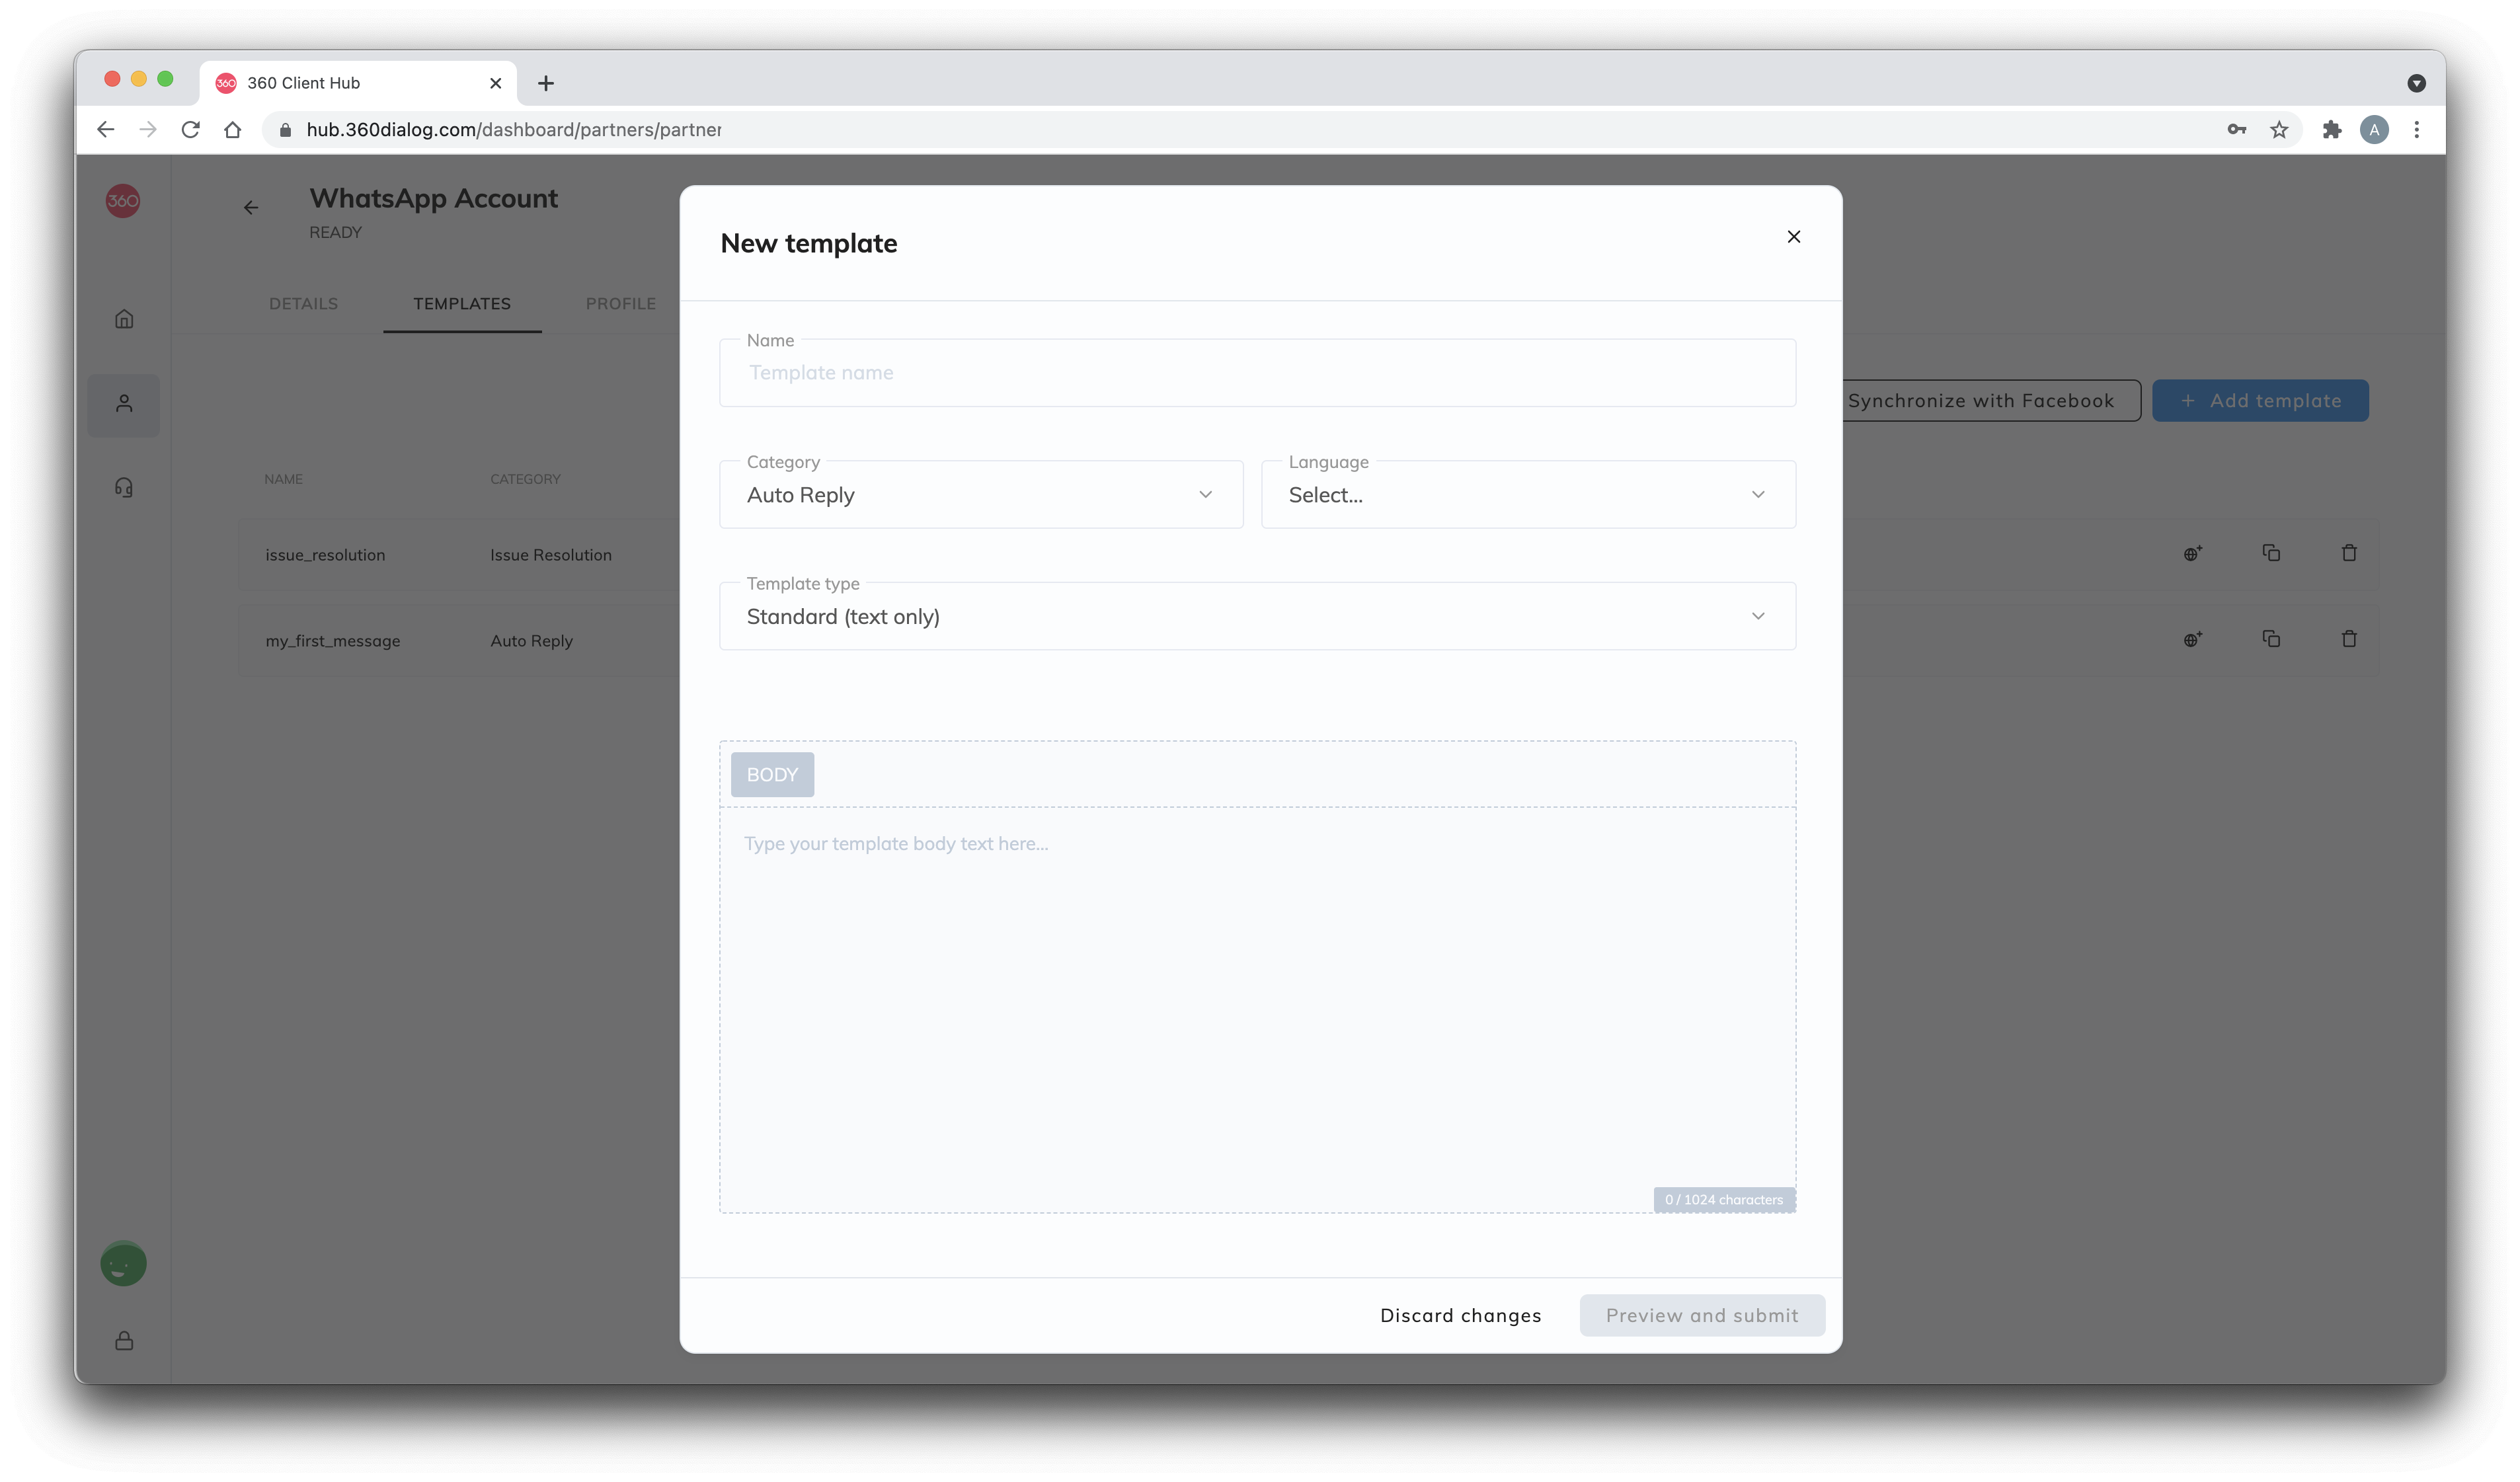Click the address bar URL

point(513,130)
